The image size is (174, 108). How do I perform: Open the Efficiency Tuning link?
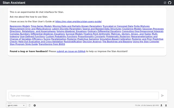point(41,39)
